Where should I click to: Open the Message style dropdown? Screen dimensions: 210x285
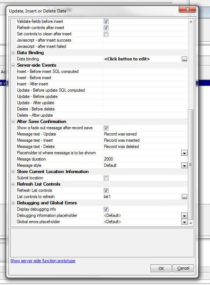click(184, 165)
